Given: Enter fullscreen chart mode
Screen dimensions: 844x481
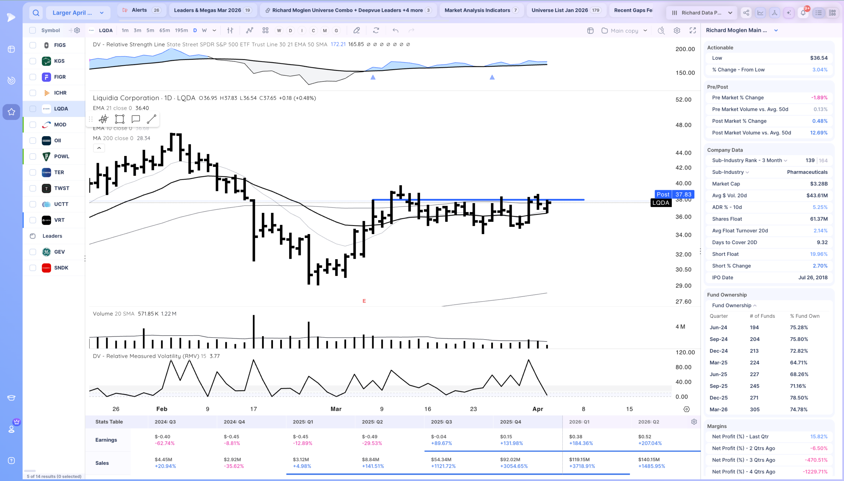Looking at the screenshot, I should (693, 30).
